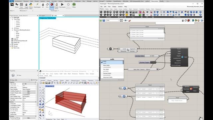This screenshot has height=120, width=213.
Task: Click Grasshopper wireframe preview icon on canvas toolbar
Action: coord(186,20)
